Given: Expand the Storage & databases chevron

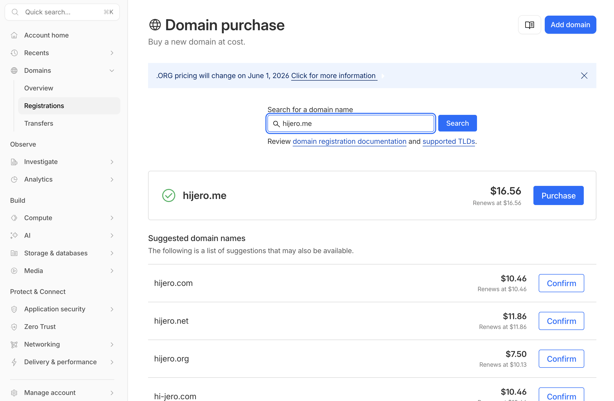Looking at the screenshot, I should point(112,253).
